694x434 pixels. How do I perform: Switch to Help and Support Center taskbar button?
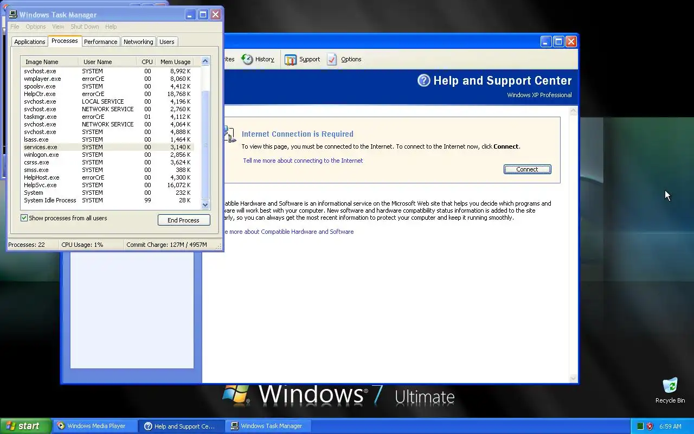tap(182, 426)
